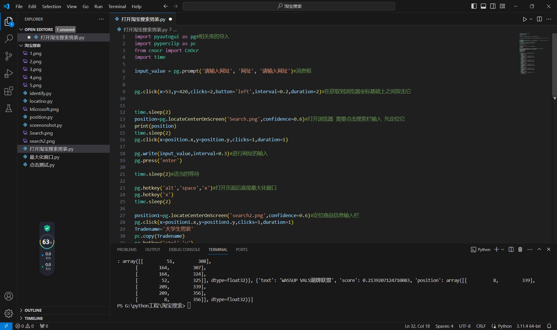Open Customize Layout button
557x330 pixels.
502,6
